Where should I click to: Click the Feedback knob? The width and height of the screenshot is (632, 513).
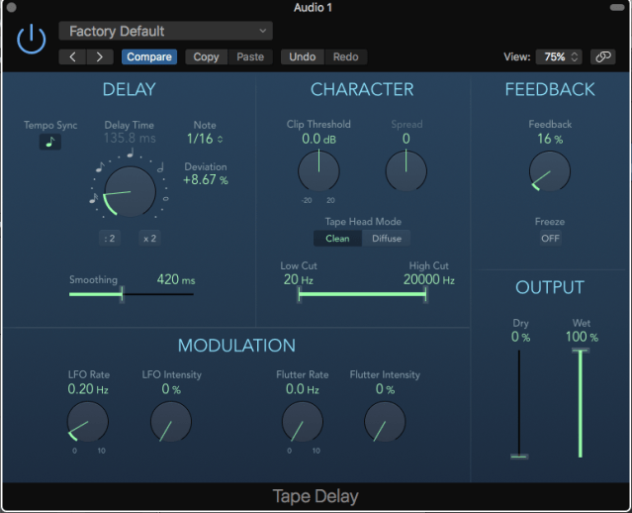(549, 171)
